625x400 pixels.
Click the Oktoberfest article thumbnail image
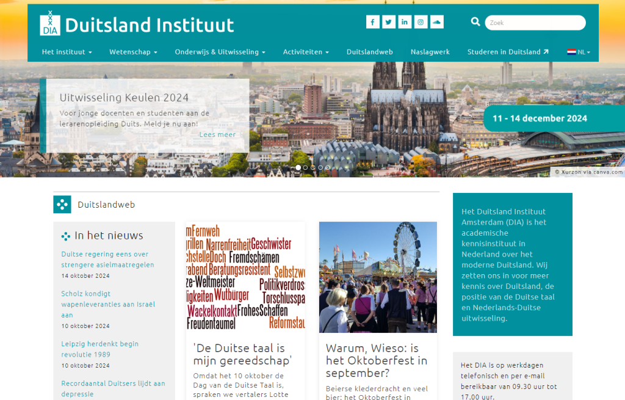click(378, 277)
